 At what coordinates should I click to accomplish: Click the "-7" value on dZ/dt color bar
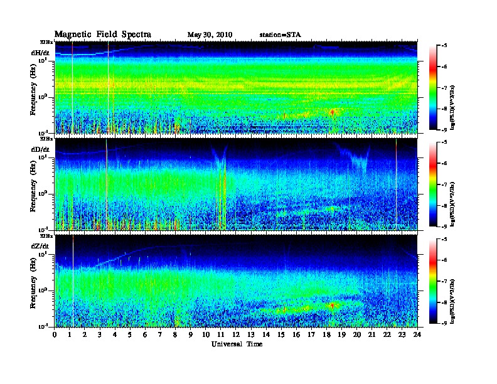[444, 281]
